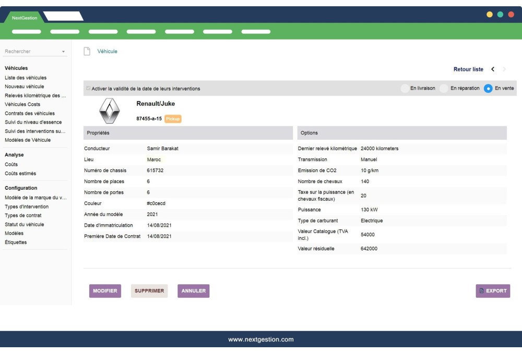Open Liste des véhicules in sidebar
Image resolution: width=522 pixels, height=354 pixels.
click(x=26, y=78)
